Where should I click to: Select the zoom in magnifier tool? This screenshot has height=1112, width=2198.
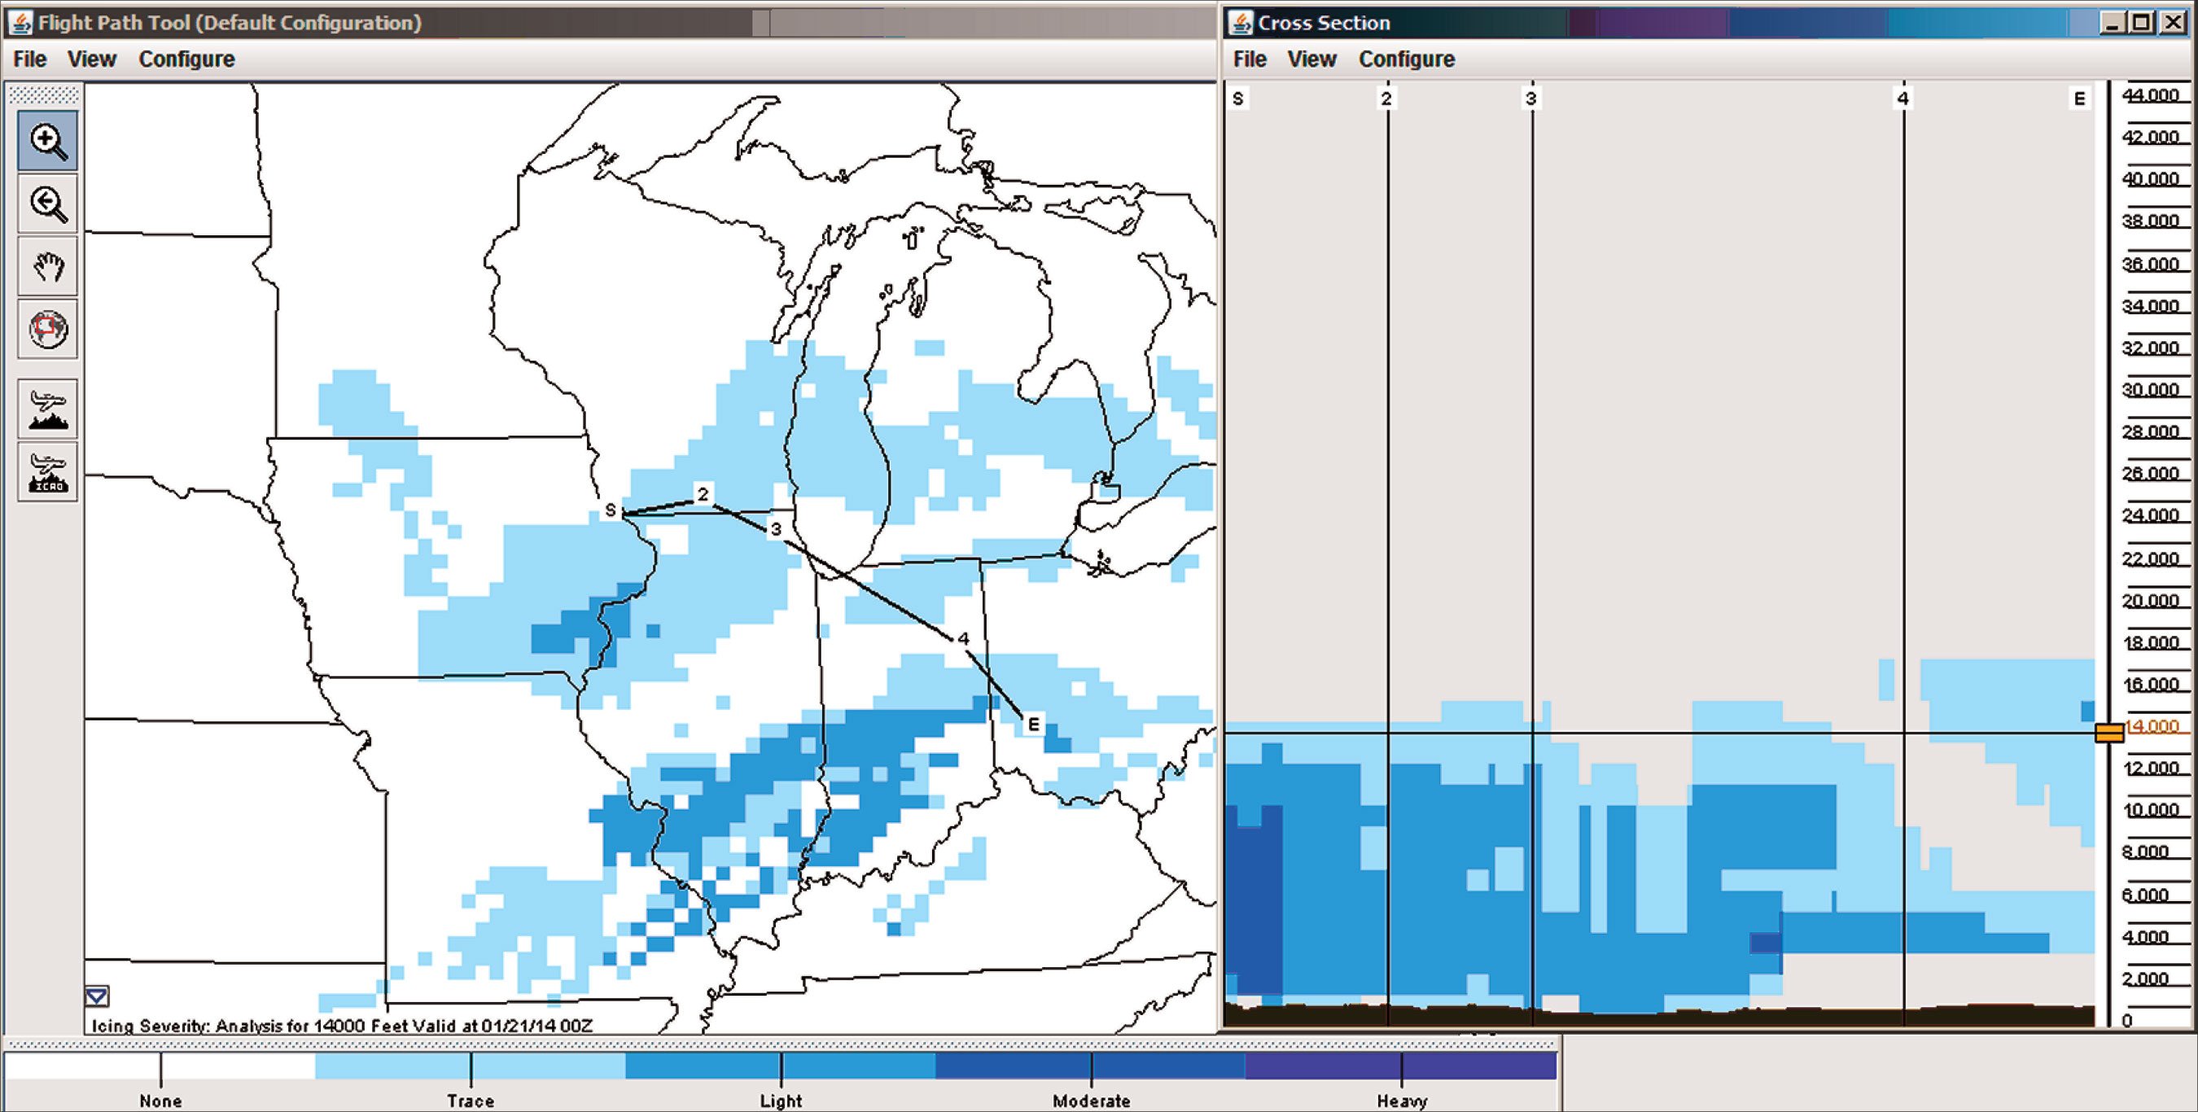coord(48,141)
